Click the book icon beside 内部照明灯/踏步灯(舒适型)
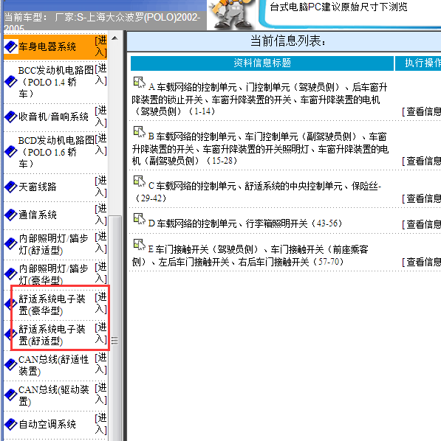441x441 pixels. tap(11, 243)
